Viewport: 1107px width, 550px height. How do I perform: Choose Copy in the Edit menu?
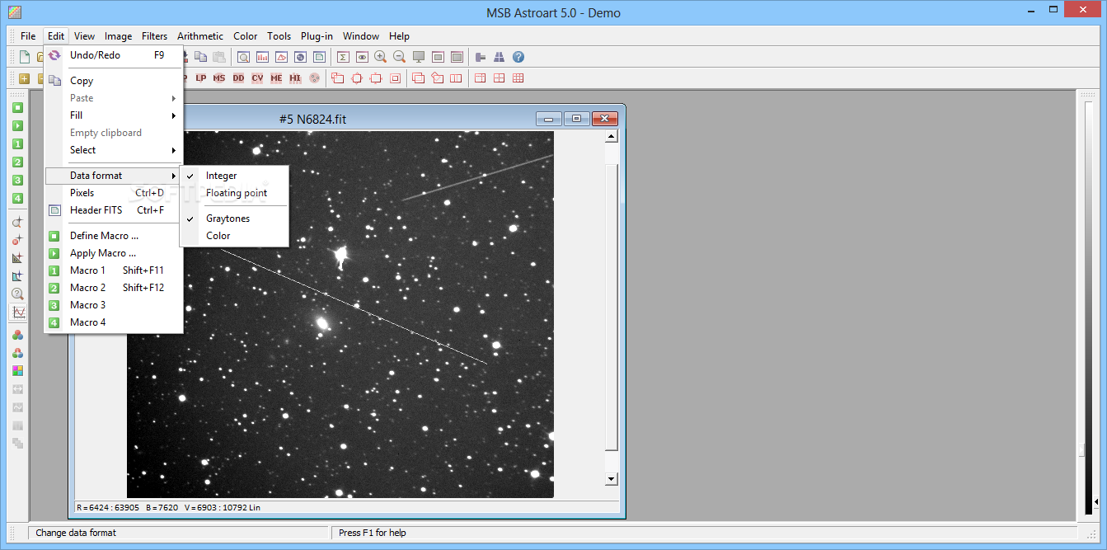113,81
